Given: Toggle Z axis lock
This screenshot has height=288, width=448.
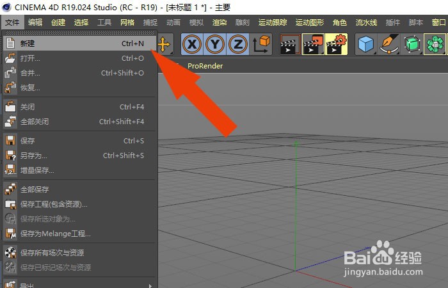Looking at the screenshot, I should tap(237, 44).
